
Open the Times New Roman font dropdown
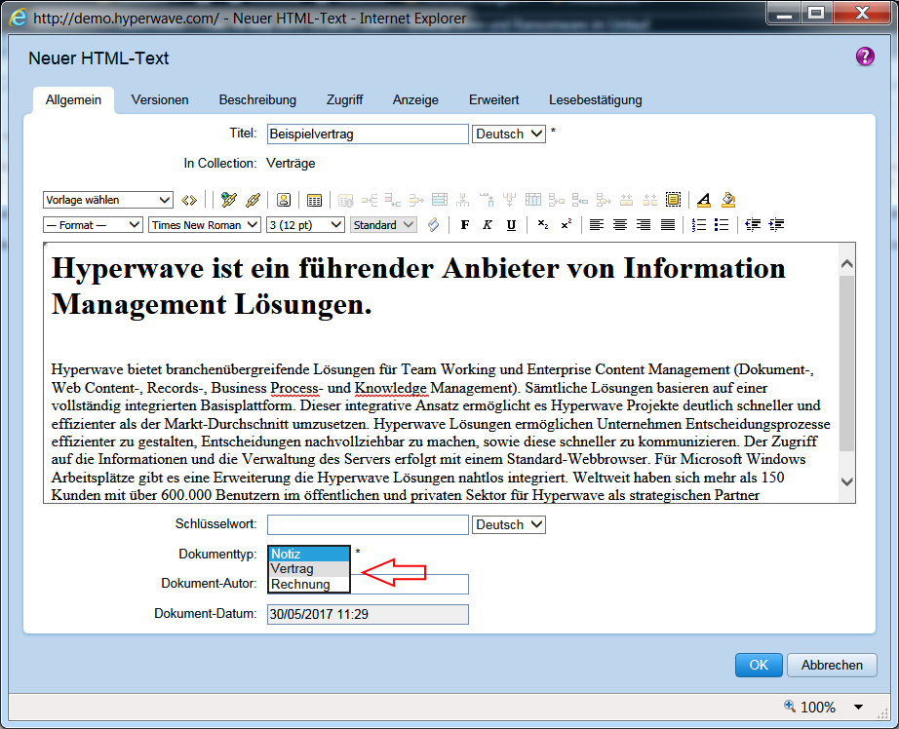point(205,225)
